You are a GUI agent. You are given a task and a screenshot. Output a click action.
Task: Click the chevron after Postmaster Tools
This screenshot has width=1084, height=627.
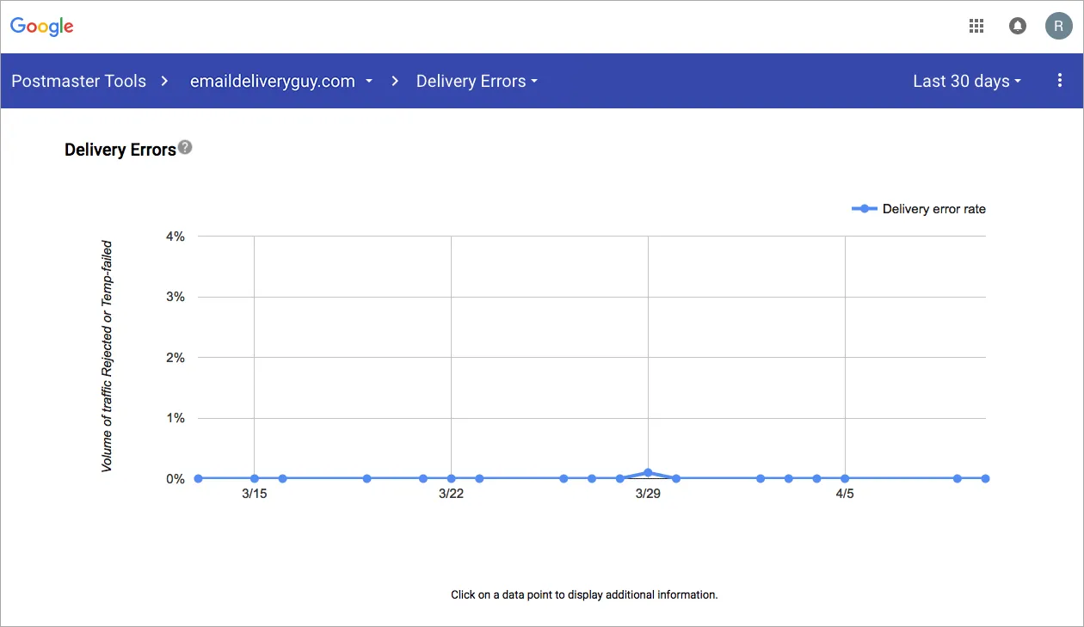(x=164, y=81)
